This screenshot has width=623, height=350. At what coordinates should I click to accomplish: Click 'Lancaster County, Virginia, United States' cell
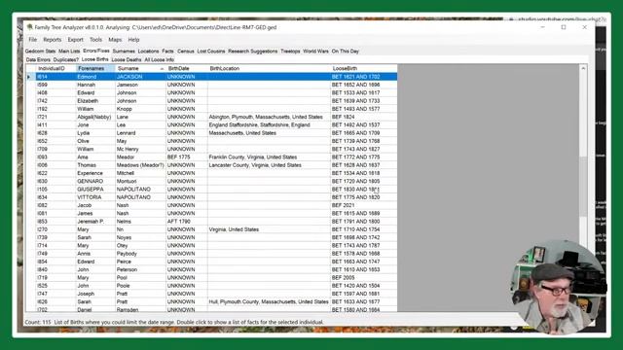269,165
